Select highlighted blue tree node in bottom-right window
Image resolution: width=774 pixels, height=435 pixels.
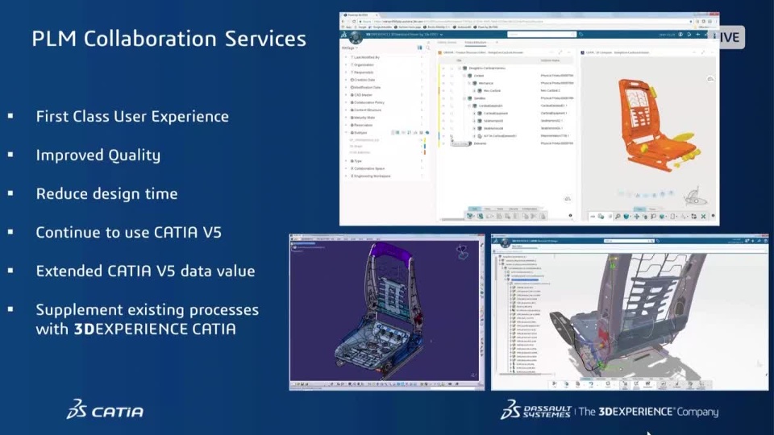pos(524,280)
